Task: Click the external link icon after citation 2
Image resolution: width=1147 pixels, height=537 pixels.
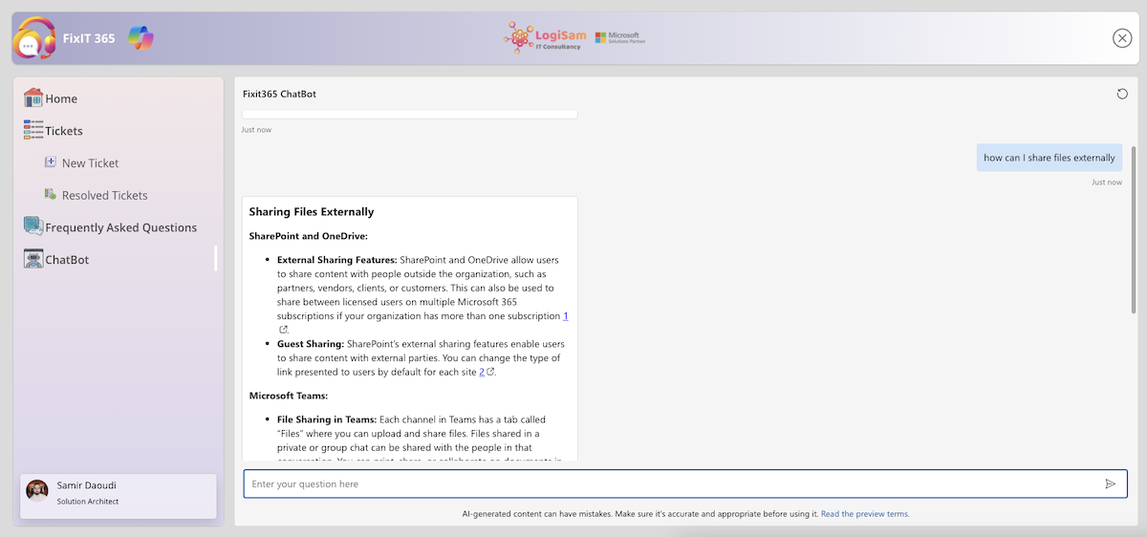Action: pos(491,372)
